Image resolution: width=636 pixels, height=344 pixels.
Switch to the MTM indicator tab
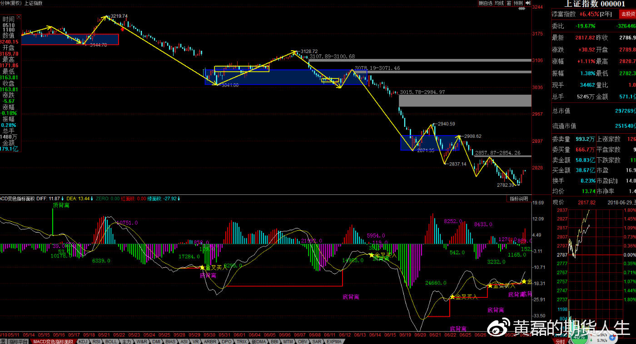pyautogui.click(x=288, y=341)
